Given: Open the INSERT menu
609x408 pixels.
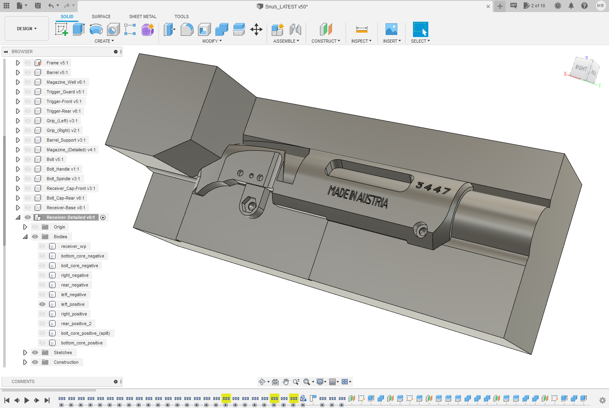Looking at the screenshot, I should [392, 41].
